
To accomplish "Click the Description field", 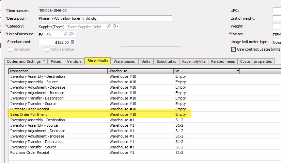I will (105, 18).
